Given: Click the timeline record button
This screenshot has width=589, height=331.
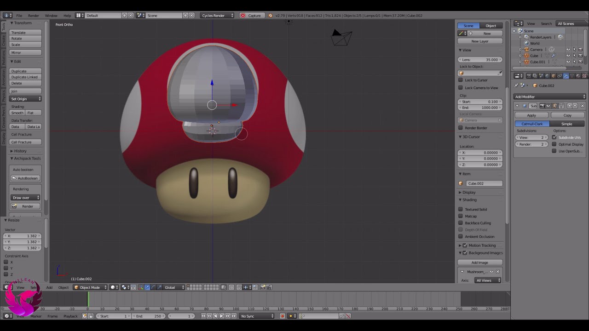Looking at the screenshot, I should click(x=282, y=316).
